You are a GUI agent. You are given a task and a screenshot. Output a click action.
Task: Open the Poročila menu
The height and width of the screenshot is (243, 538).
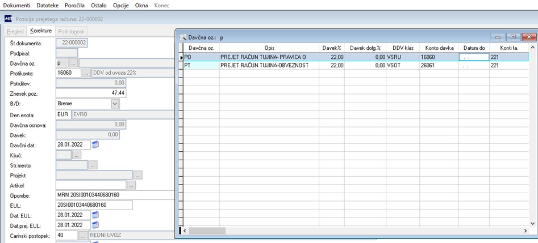click(x=73, y=6)
